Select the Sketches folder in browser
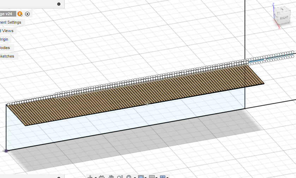 pos(7,56)
